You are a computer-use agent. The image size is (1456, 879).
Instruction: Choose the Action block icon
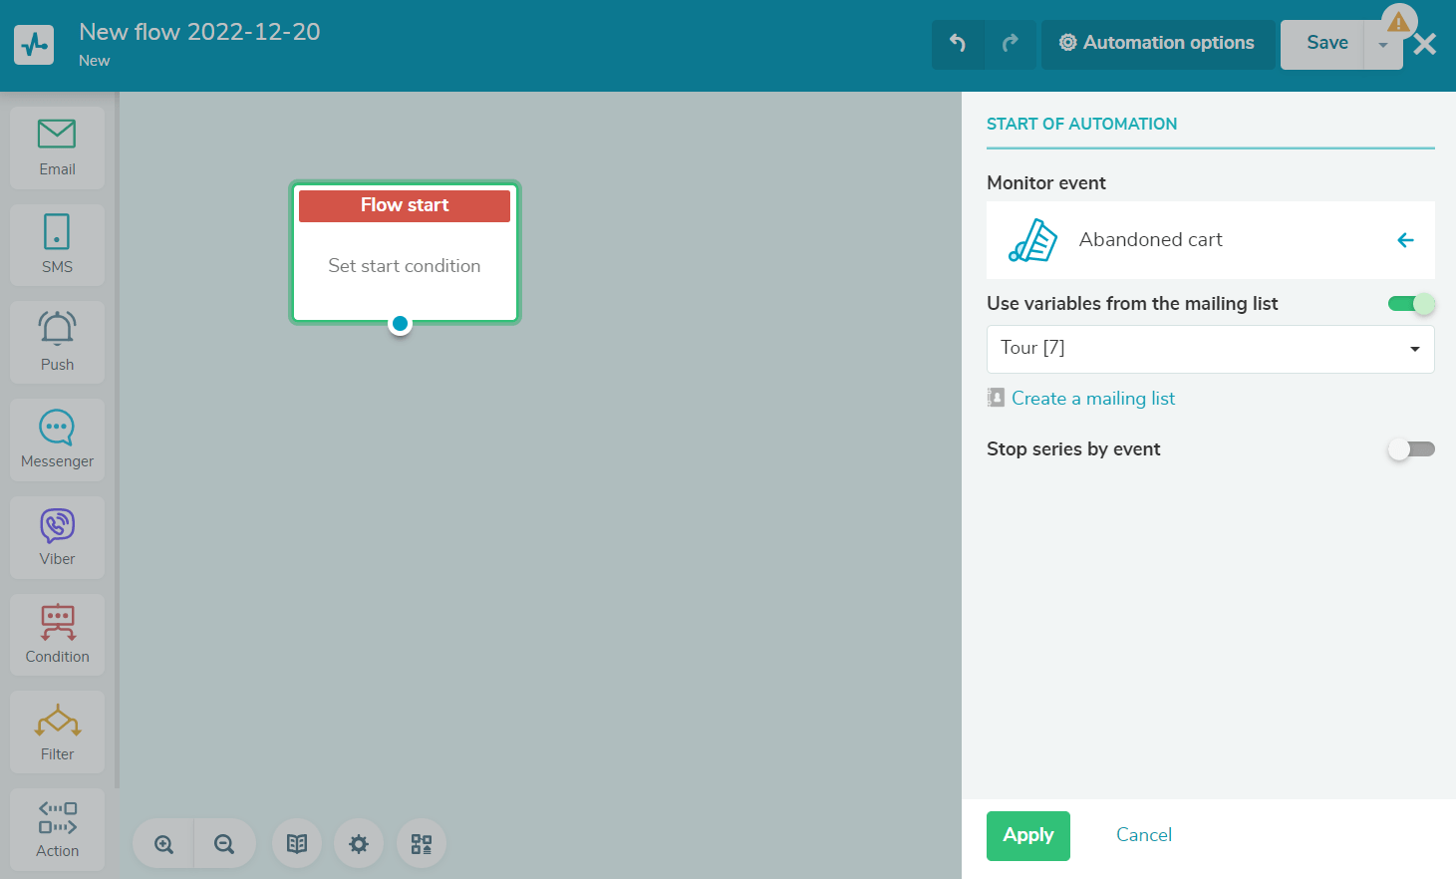57,829
